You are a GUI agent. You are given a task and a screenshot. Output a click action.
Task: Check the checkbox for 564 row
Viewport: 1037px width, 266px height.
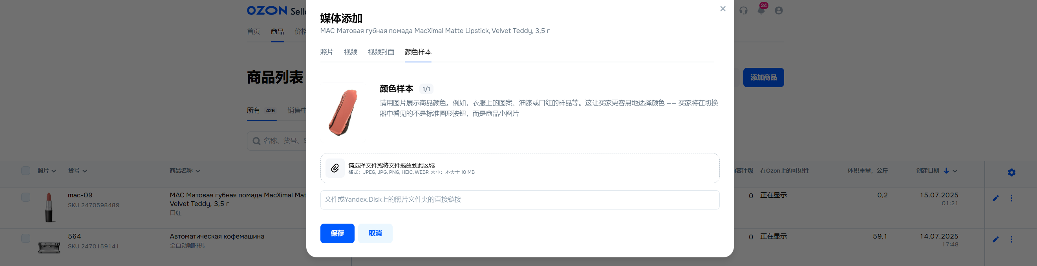click(x=26, y=238)
